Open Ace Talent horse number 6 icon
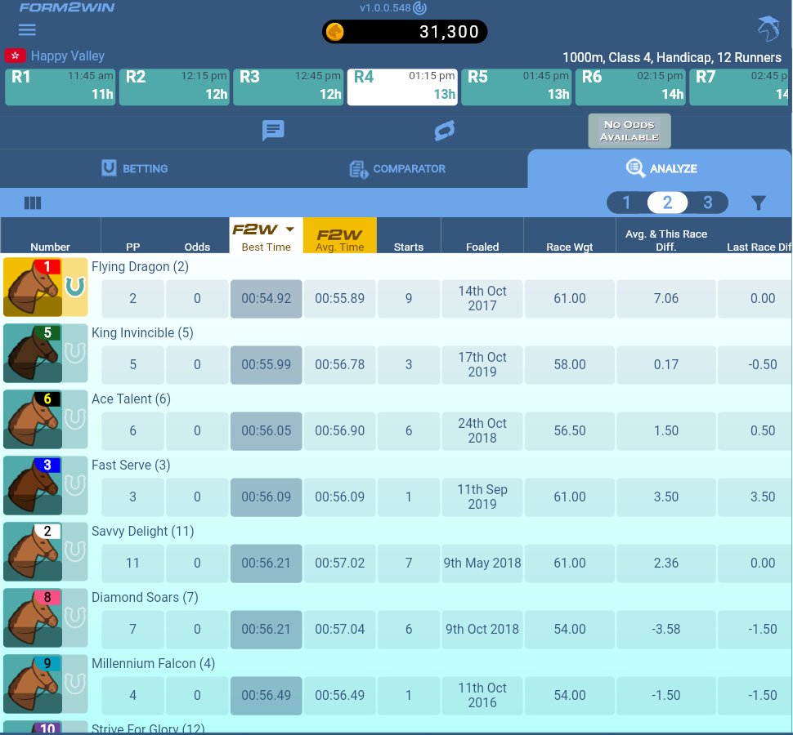This screenshot has width=793, height=735. click(33, 419)
